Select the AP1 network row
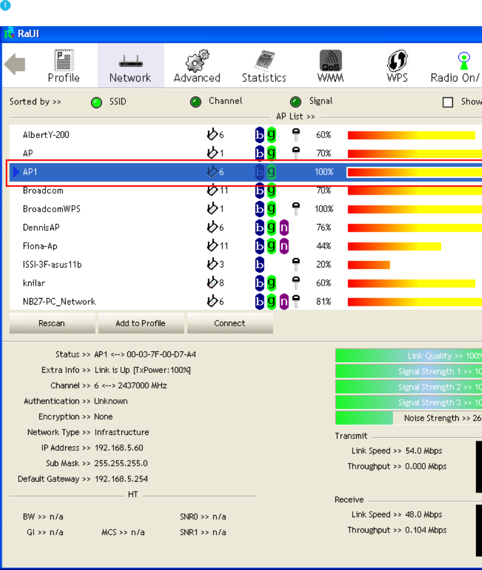The width and height of the screenshot is (482, 570). click(x=246, y=172)
